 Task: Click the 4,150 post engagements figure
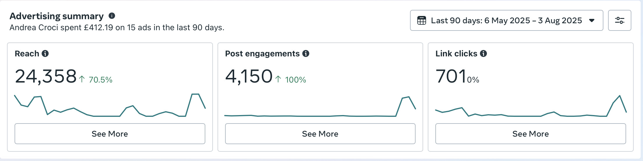pyautogui.click(x=249, y=76)
